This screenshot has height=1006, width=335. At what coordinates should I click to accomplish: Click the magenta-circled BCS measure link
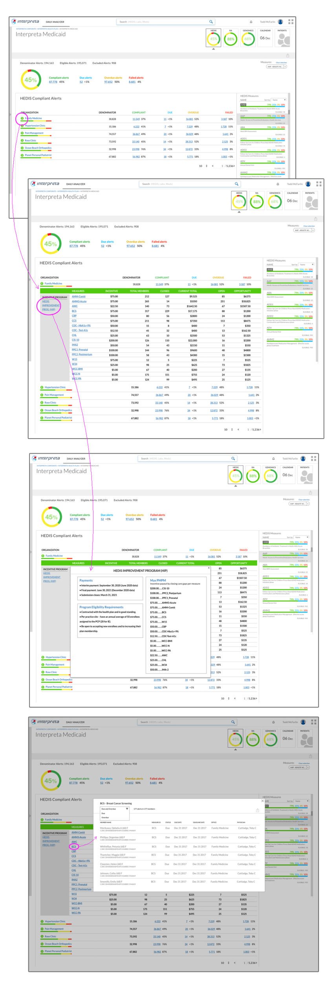pyautogui.click(x=74, y=846)
